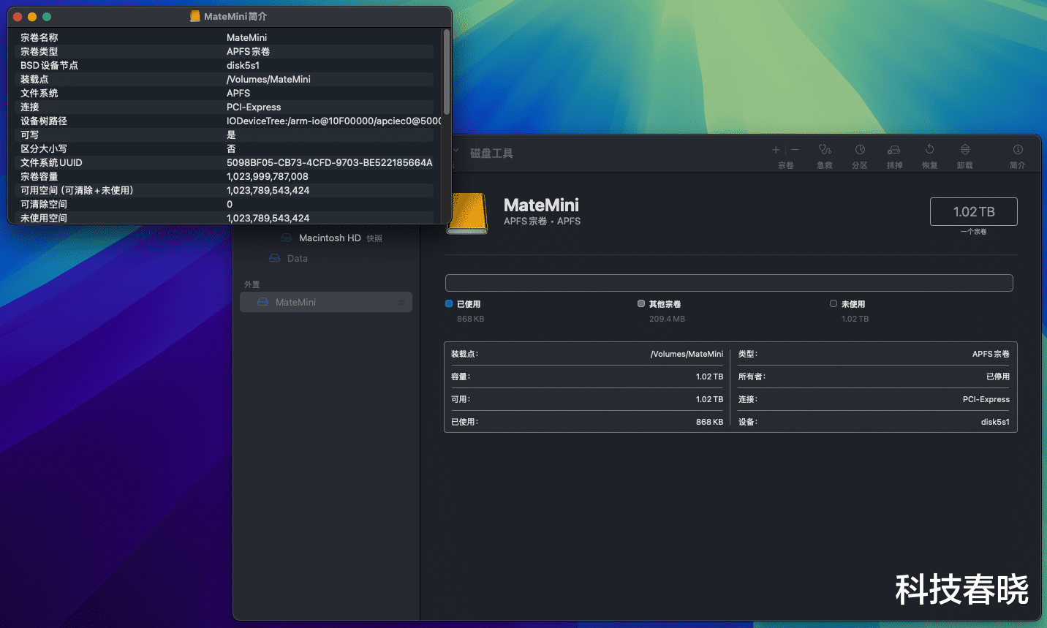Viewport: 1047px width, 628px height.
Task: Eject MateMini using the sidebar eject icon
Action: pyautogui.click(x=401, y=303)
